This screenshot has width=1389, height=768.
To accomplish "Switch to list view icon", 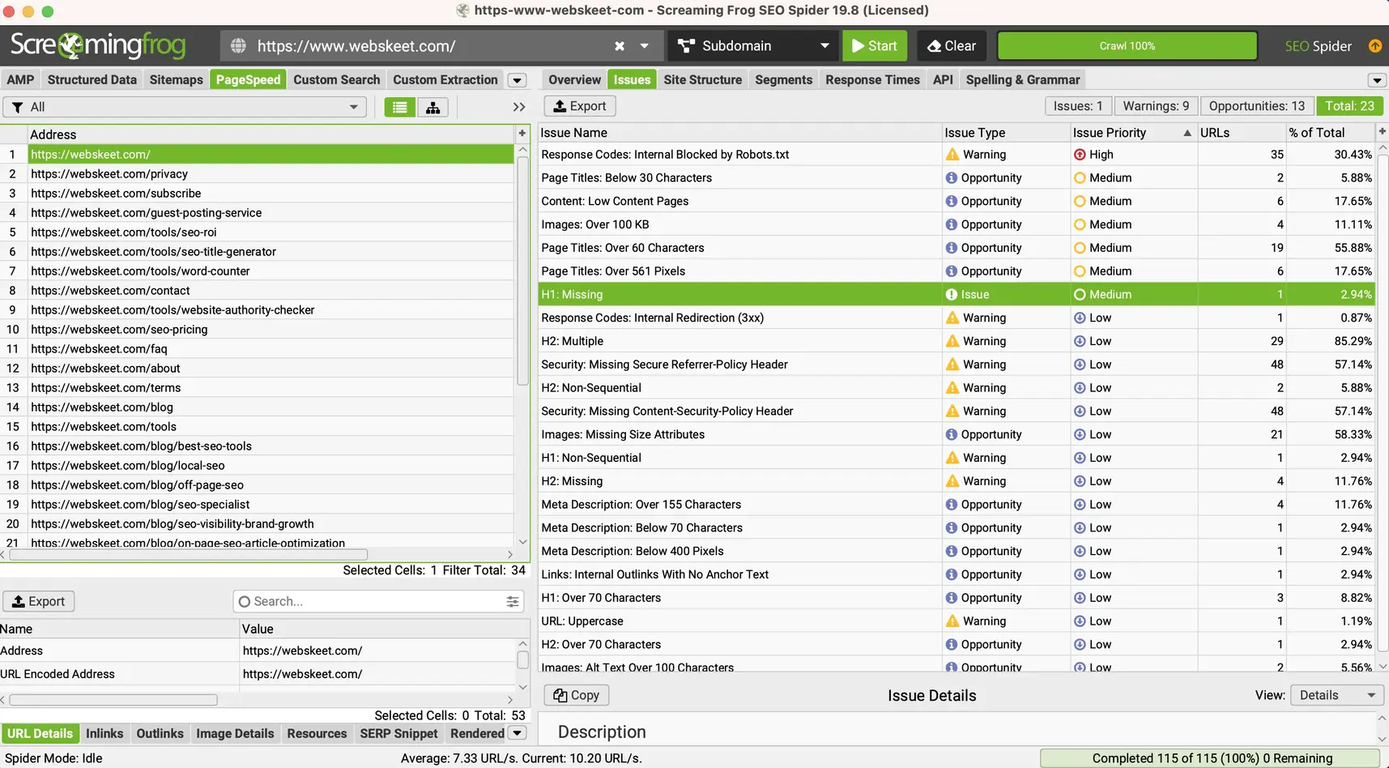I will click(x=400, y=107).
